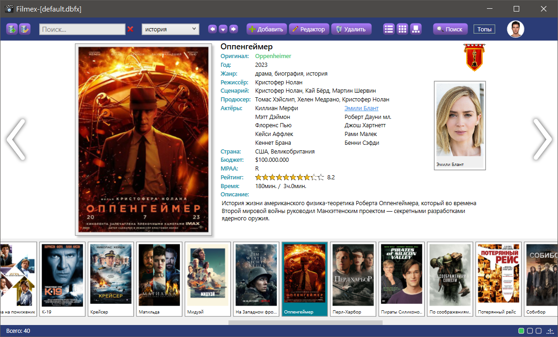558x337 pixels.
Task: Click actor name Роберт Дауни мл.
Action: (x=368, y=117)
